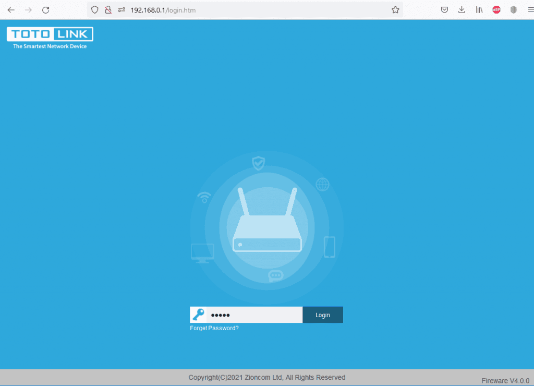The width and height of the screenshot is (534, 386).
Task: Click the gray extension icon beside Adblock Plus
Action: 513,10
